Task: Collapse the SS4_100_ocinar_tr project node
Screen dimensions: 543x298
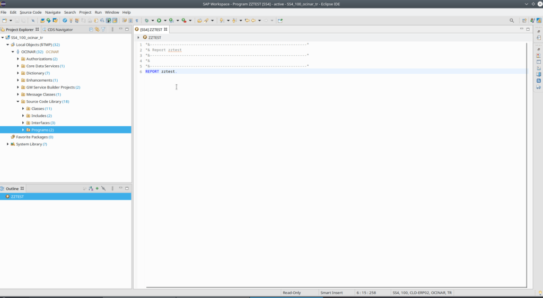Action: tap(3, 38)
